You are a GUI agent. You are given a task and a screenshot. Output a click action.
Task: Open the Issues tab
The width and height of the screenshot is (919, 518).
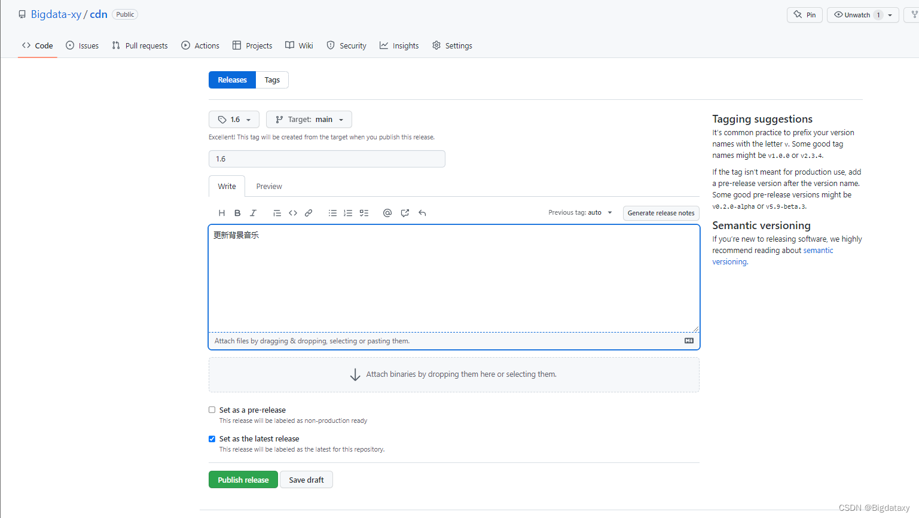82,45
